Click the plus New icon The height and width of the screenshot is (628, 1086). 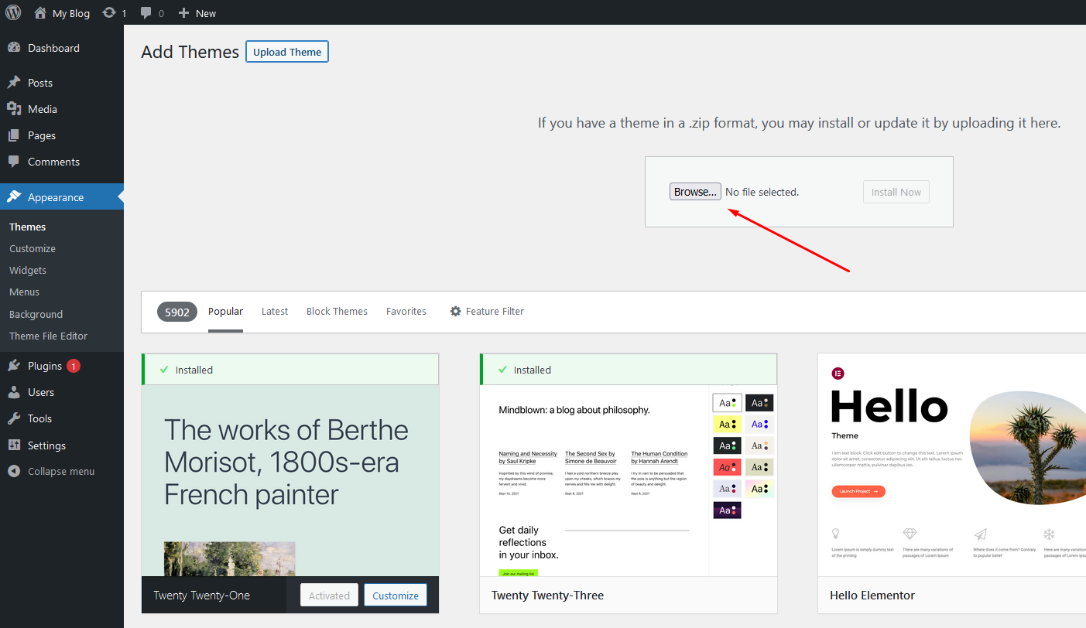pyautogui.click(x=183, y=13)
